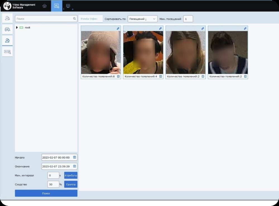Open calendar picker for Начало date
The height and width of the screenshot is (206, 279).
[x=74, y=157]
